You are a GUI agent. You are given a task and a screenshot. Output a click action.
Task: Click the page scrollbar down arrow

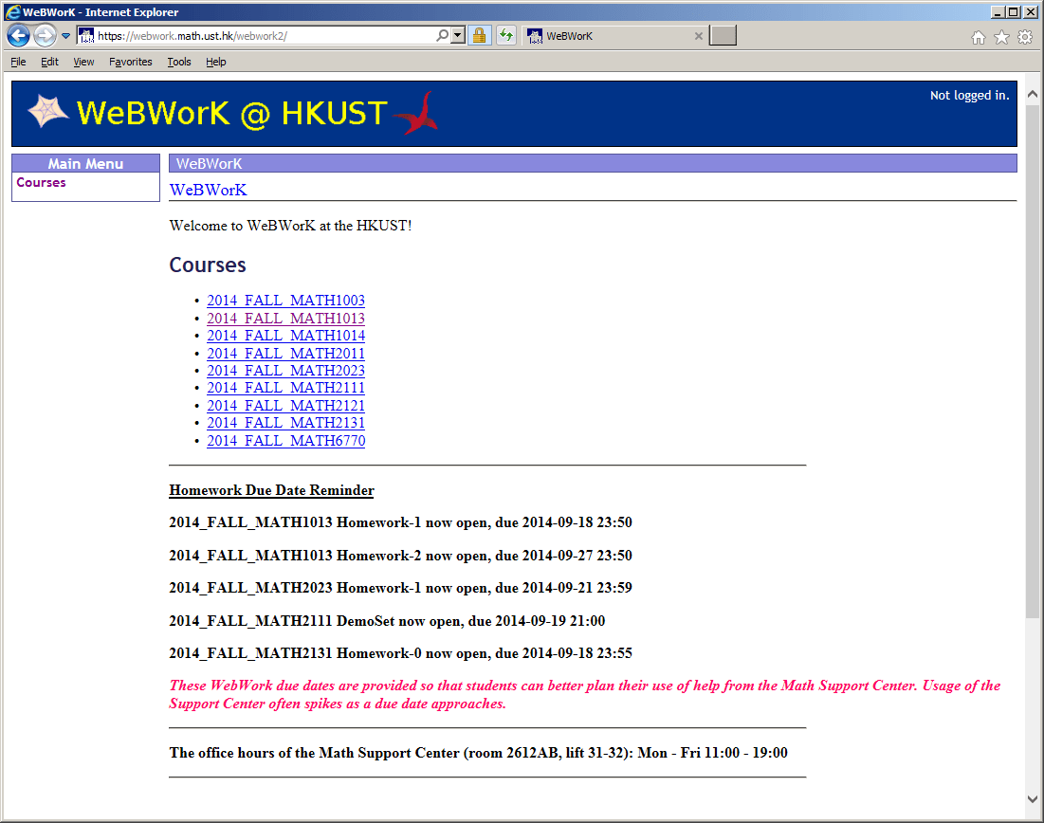pos(1032,799)
